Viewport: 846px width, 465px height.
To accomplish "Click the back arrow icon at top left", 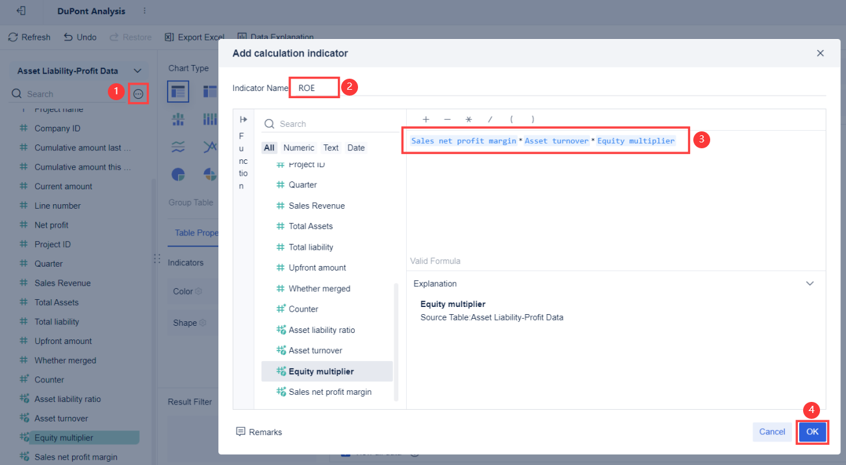I will click(x=21, y=11).
